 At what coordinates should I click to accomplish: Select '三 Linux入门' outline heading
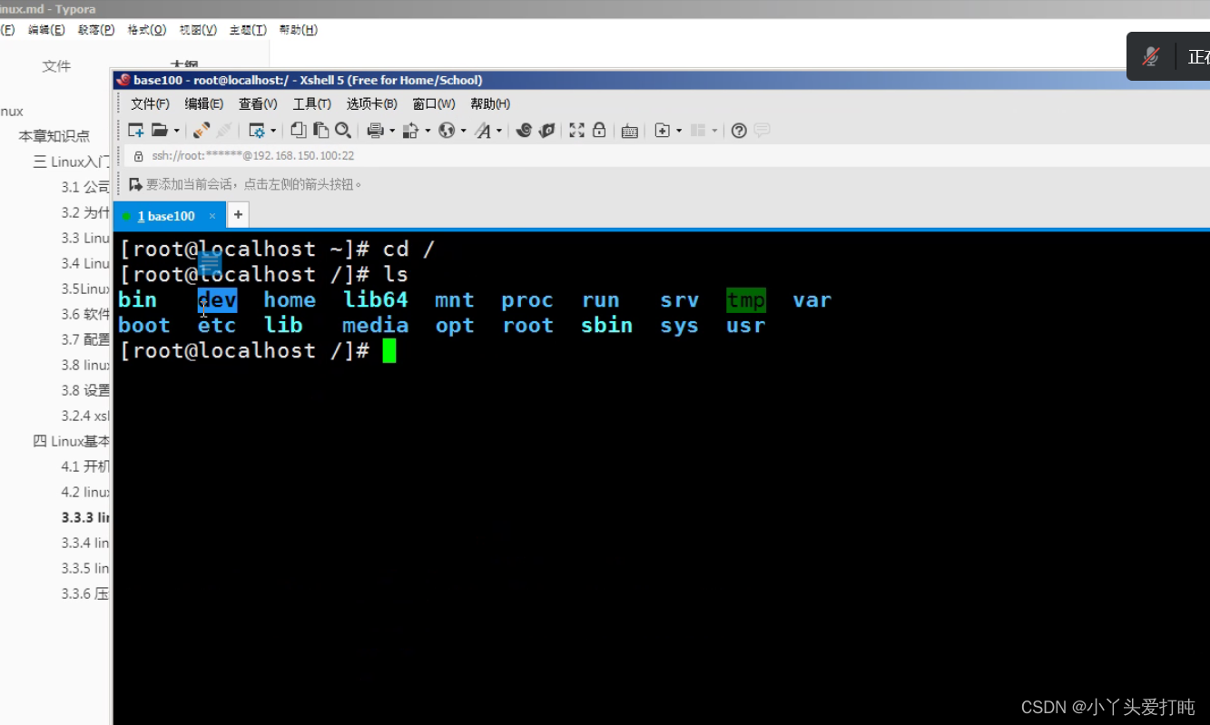[72, 162]
